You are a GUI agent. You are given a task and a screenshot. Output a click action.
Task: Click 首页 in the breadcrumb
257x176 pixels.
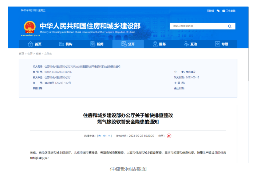pos(21,53)
